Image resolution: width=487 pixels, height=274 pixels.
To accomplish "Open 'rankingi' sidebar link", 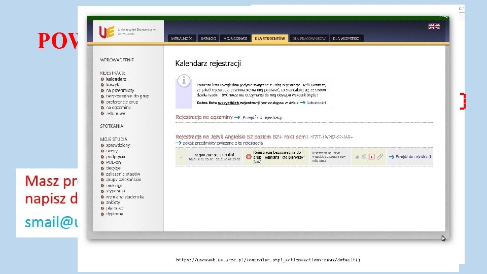I will coord(114,186).
